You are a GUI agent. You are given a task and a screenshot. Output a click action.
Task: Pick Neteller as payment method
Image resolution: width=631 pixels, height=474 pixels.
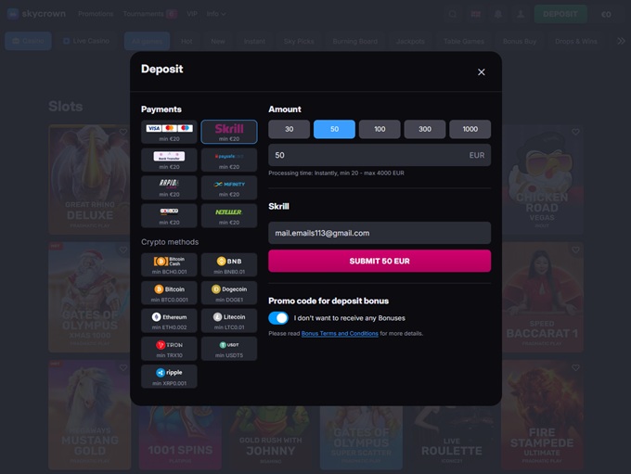click(228, 215)
